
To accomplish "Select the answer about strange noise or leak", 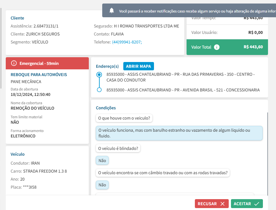I will click(179, 133).
